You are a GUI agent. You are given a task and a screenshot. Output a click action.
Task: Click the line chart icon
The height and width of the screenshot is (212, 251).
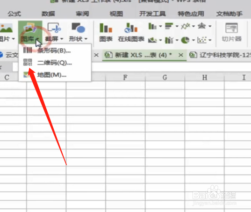[x=186, y=26]
